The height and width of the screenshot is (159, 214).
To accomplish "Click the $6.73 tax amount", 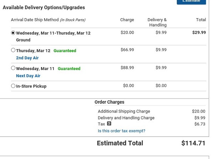I will 200,124.
